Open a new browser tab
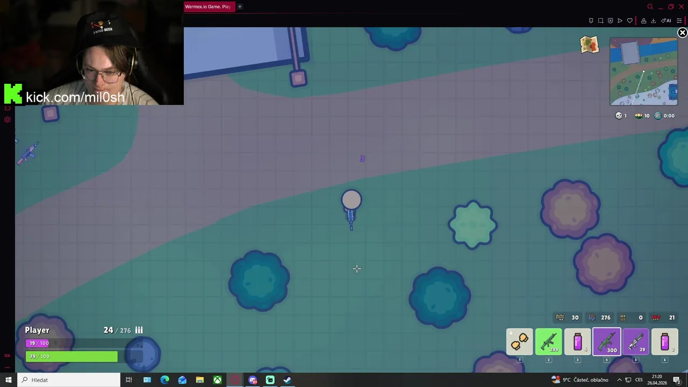688x387 pixels. (240, 6)
